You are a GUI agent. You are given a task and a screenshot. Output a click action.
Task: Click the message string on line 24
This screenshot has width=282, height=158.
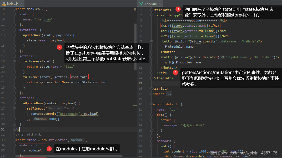pyautogui.click(x=193, y=125)
